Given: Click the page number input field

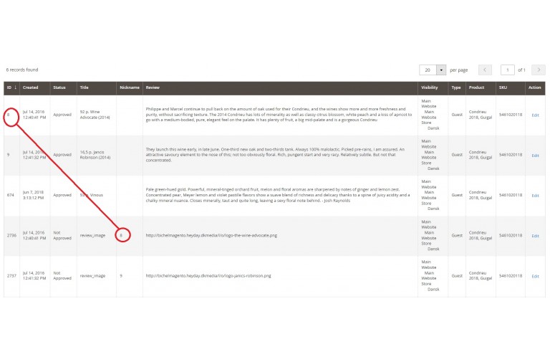Looking at the screenshot, I should tap(507, 70).
